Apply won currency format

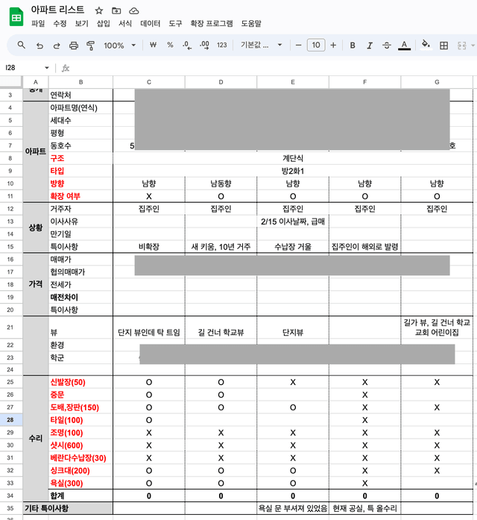(x=153, y=45)
